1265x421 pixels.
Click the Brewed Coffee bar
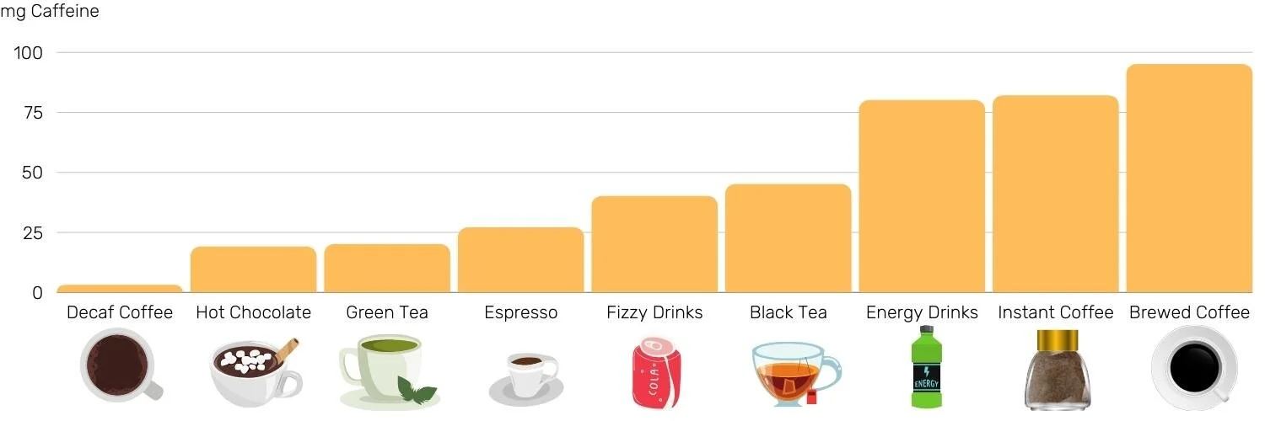1189,179
